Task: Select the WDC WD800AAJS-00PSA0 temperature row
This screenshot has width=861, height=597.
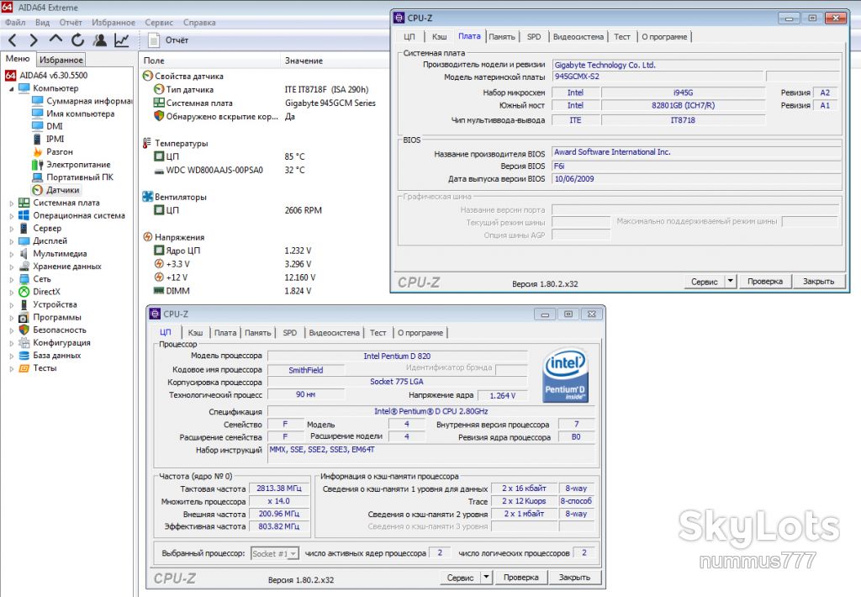Action: (230, 170)
